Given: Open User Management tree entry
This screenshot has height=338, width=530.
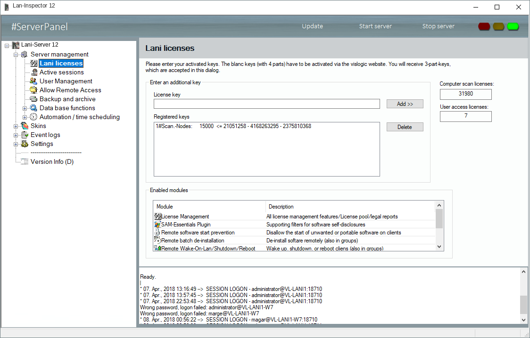Looking at the screenshot, I should pos(66,81).
